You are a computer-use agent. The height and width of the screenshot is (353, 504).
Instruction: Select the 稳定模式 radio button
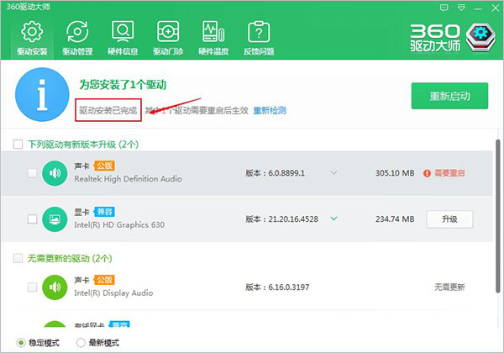21,342
